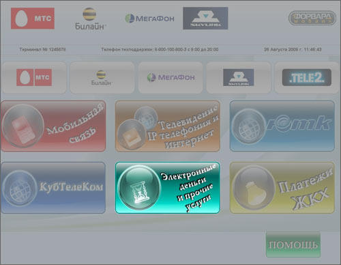The height and width of the screenshot is (265, 341).
Task: Tap the globe orb on КубТелеКом tile
Action: (x=20, y=189)
